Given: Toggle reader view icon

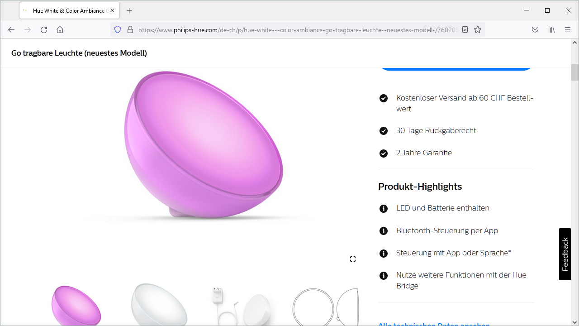Looking at the screenshot, I should click(x=465, y=29).
